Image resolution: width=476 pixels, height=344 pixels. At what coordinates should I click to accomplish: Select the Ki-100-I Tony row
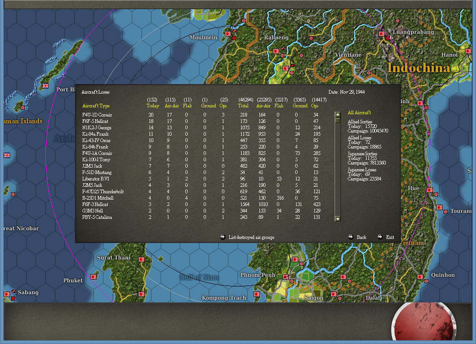(200, 160)
